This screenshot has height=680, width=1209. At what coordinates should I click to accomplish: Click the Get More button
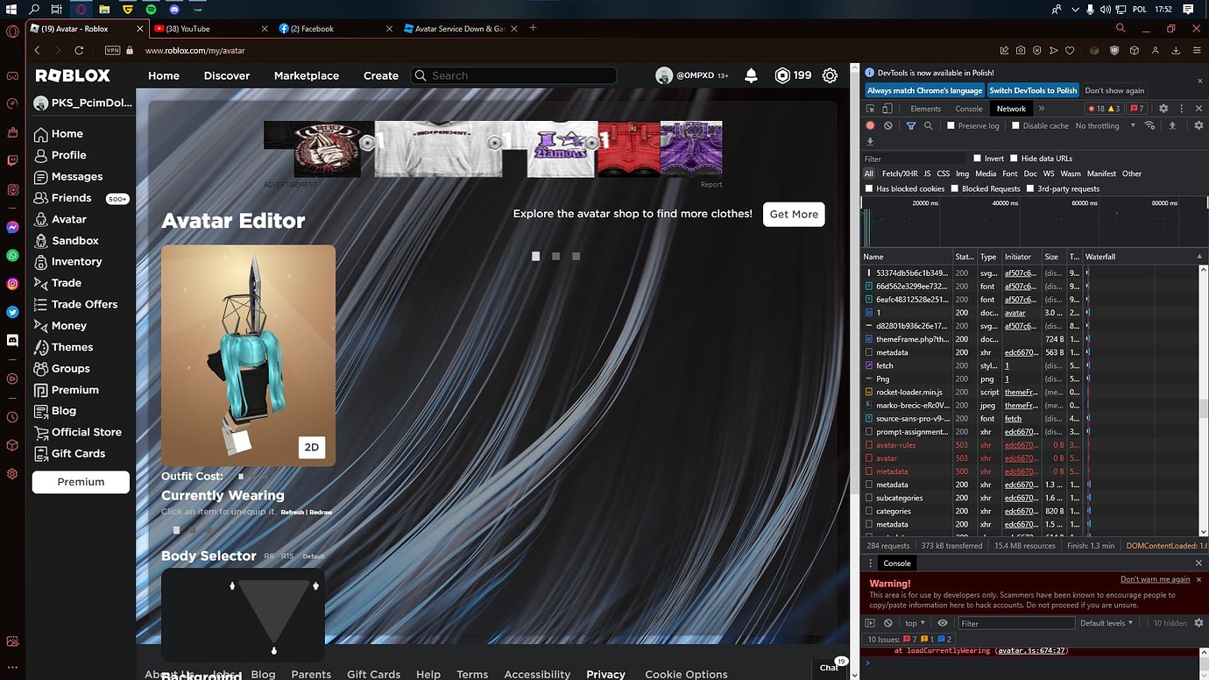(793, 214)
